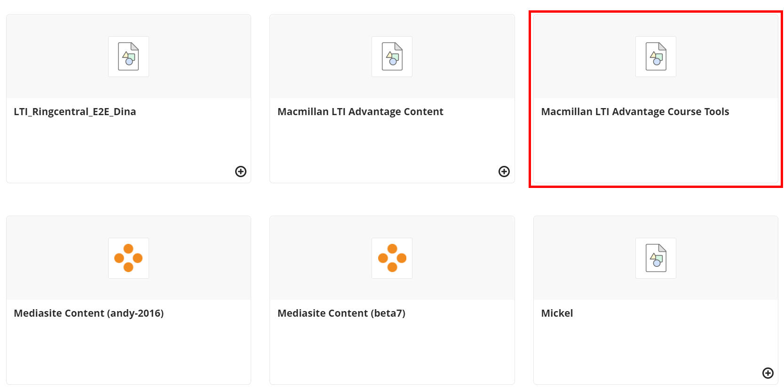This screenshot has width=784, height=390.
Task: Click the Mickel tool document icon
Action: tap(656, 258)
